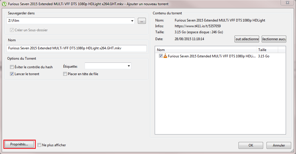Viewport: 296px width, 154px height.
Task: Uncheck Lancer le torrent option
Action: [x=12, y=74]
